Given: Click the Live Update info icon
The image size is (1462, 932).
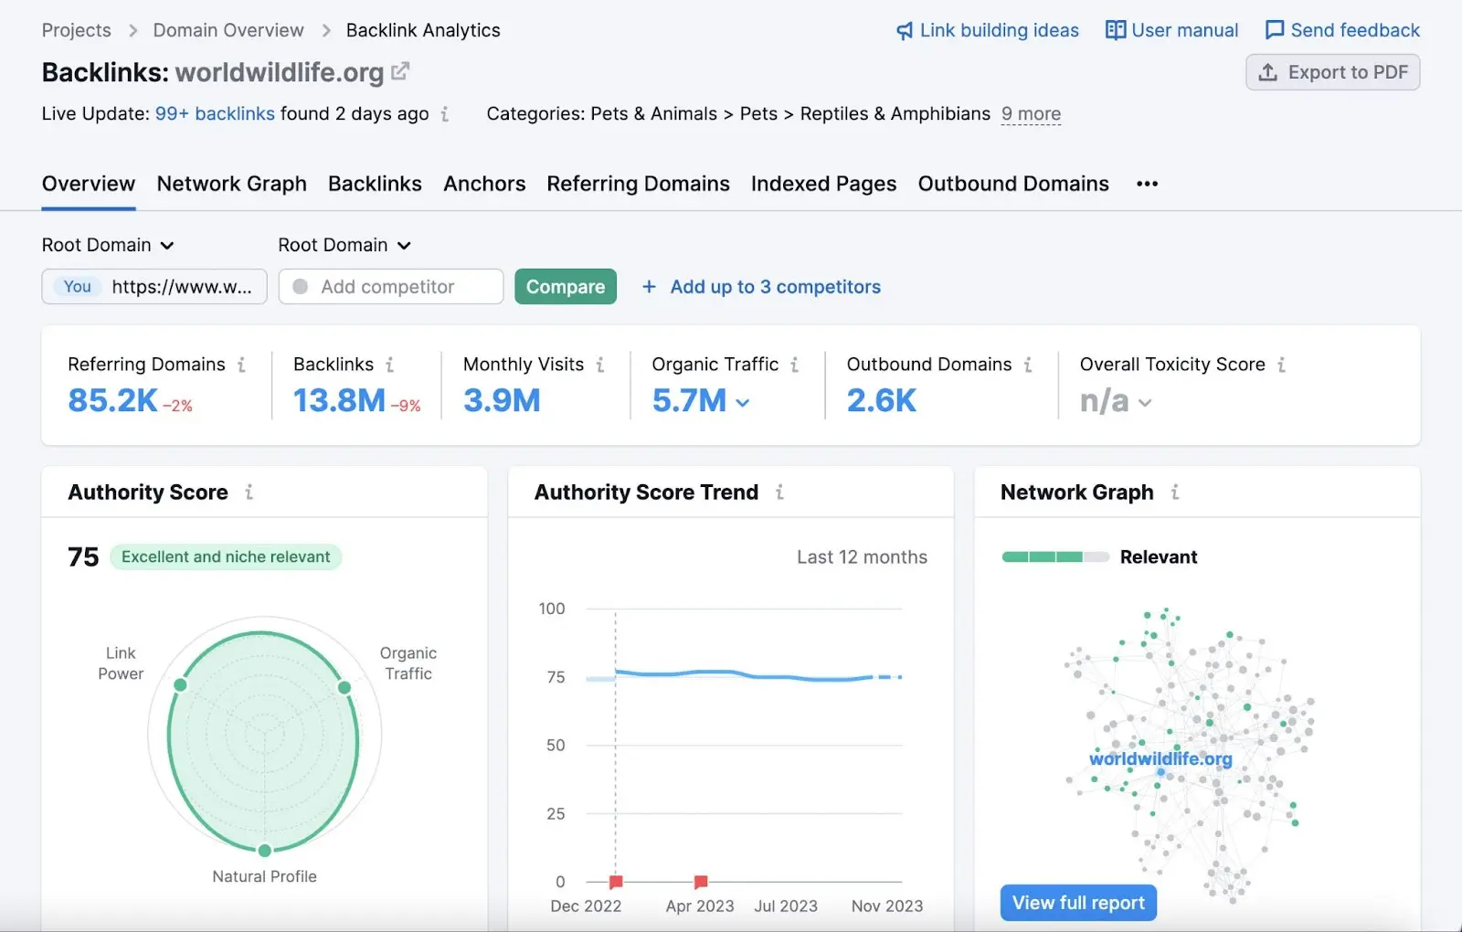Looking at the screenshot, I should (x=445, y=114).
